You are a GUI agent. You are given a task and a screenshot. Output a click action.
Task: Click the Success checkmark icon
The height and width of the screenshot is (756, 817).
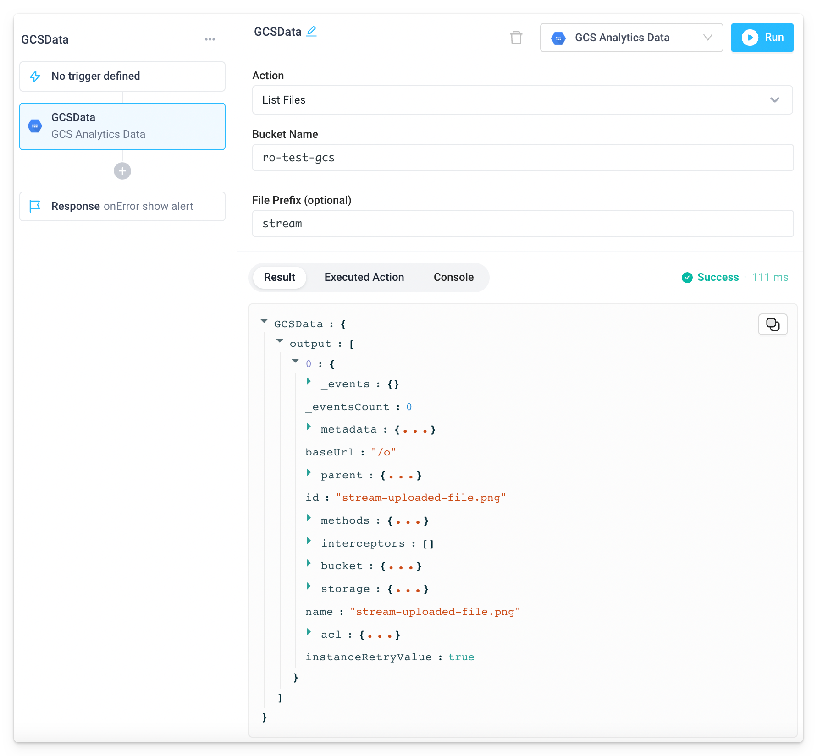click(686, 277)
